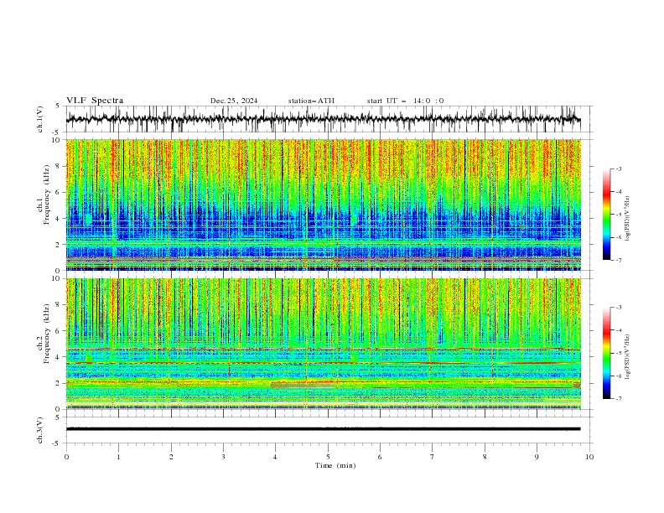Screen dimensions: 664x513
Task: Click the ch.1 PSD color scale bar
Action: point(607,215)
